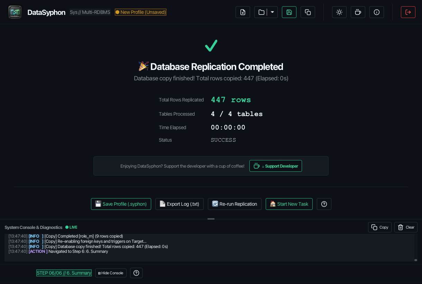This screenshot has width=422, height=284.
Task: Click the log line 'Completed [role_m] (9 rows copied)'
Action: tap(66, 236)
